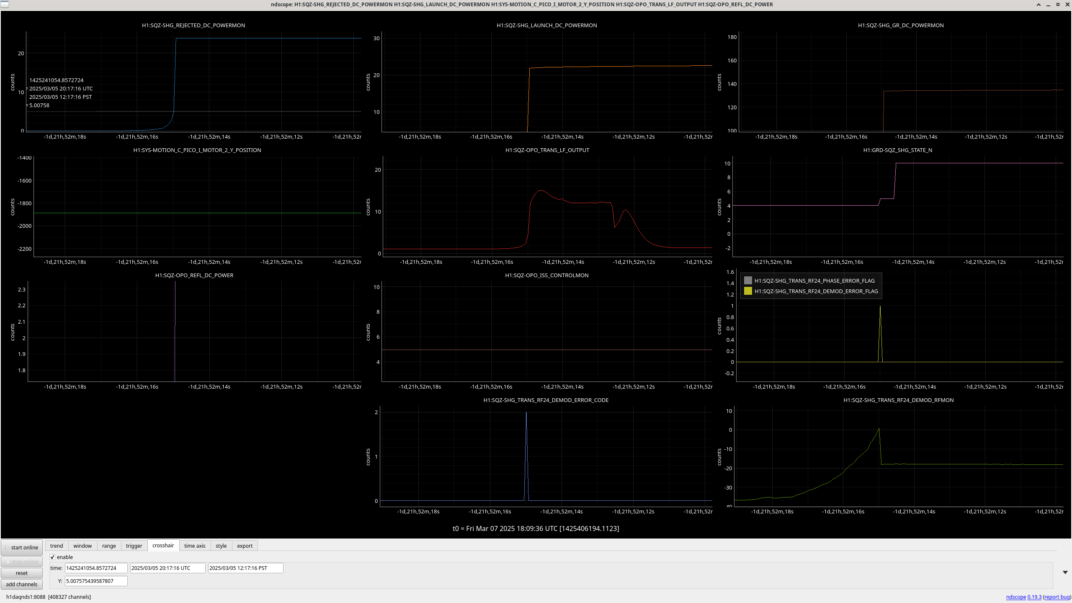Switch to the export tab
The height and width of the screenshot is (603, 1072).
[x=245, y=546]
